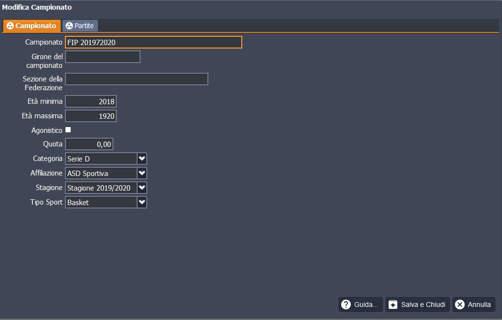Click the Sezione della Federazione field
The width and height of the screenshot is (502, 320).
(137, 79)
